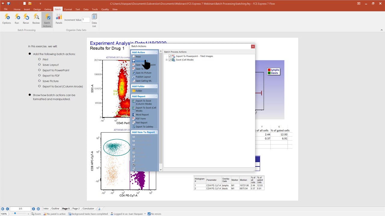This screenshot has height=216, width=385.
Task: Open the batch Review tool
Action: pyautogui.click(x=36, y=19)
